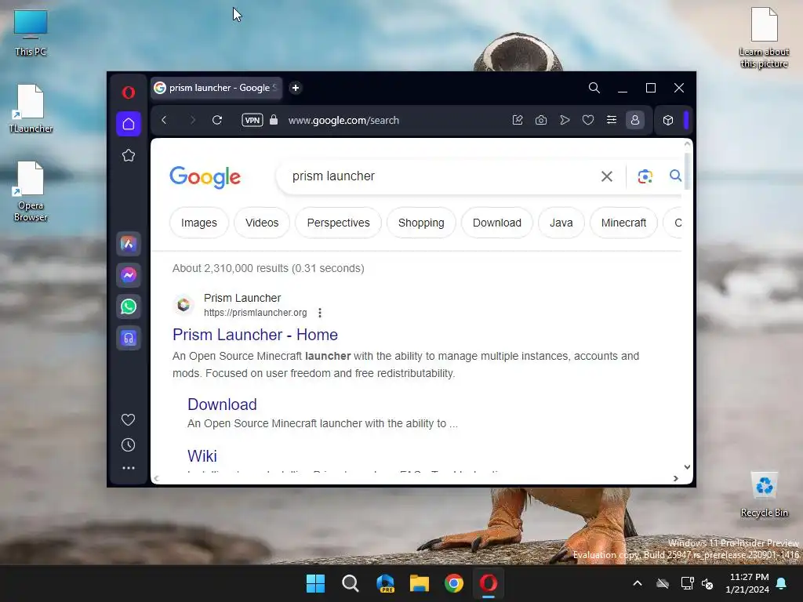Apply the Java search chip
Screen dimensions: 803x602
[x=561, y=223]
